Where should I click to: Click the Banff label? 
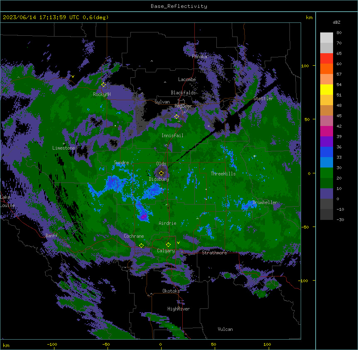click(x=51, y=236)
